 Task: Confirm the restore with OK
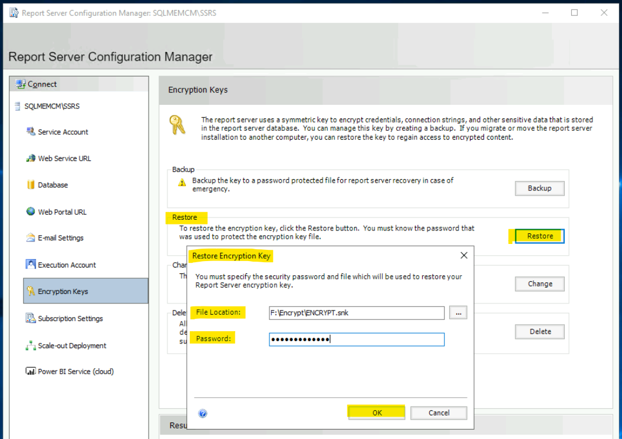pos(376,412)
